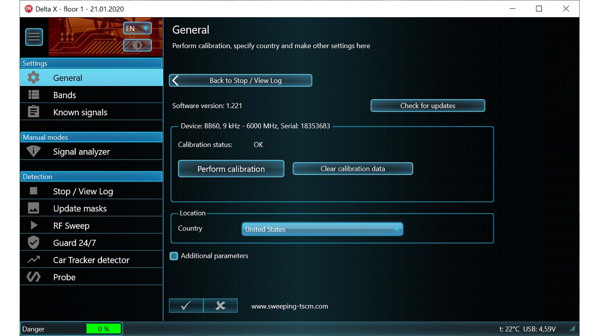Select the Known signals clipboard icon
Viewport: 600px width, 336px height.
tap(34, 112)
